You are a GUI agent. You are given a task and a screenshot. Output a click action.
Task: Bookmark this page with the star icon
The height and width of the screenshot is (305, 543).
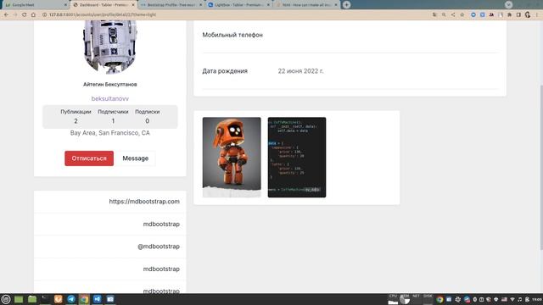(x=462, y=15)
